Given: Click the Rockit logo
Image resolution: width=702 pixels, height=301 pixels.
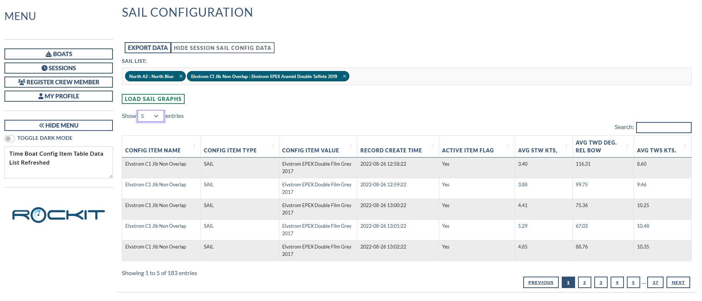Looking at the screenshot, I should point(58,215).
